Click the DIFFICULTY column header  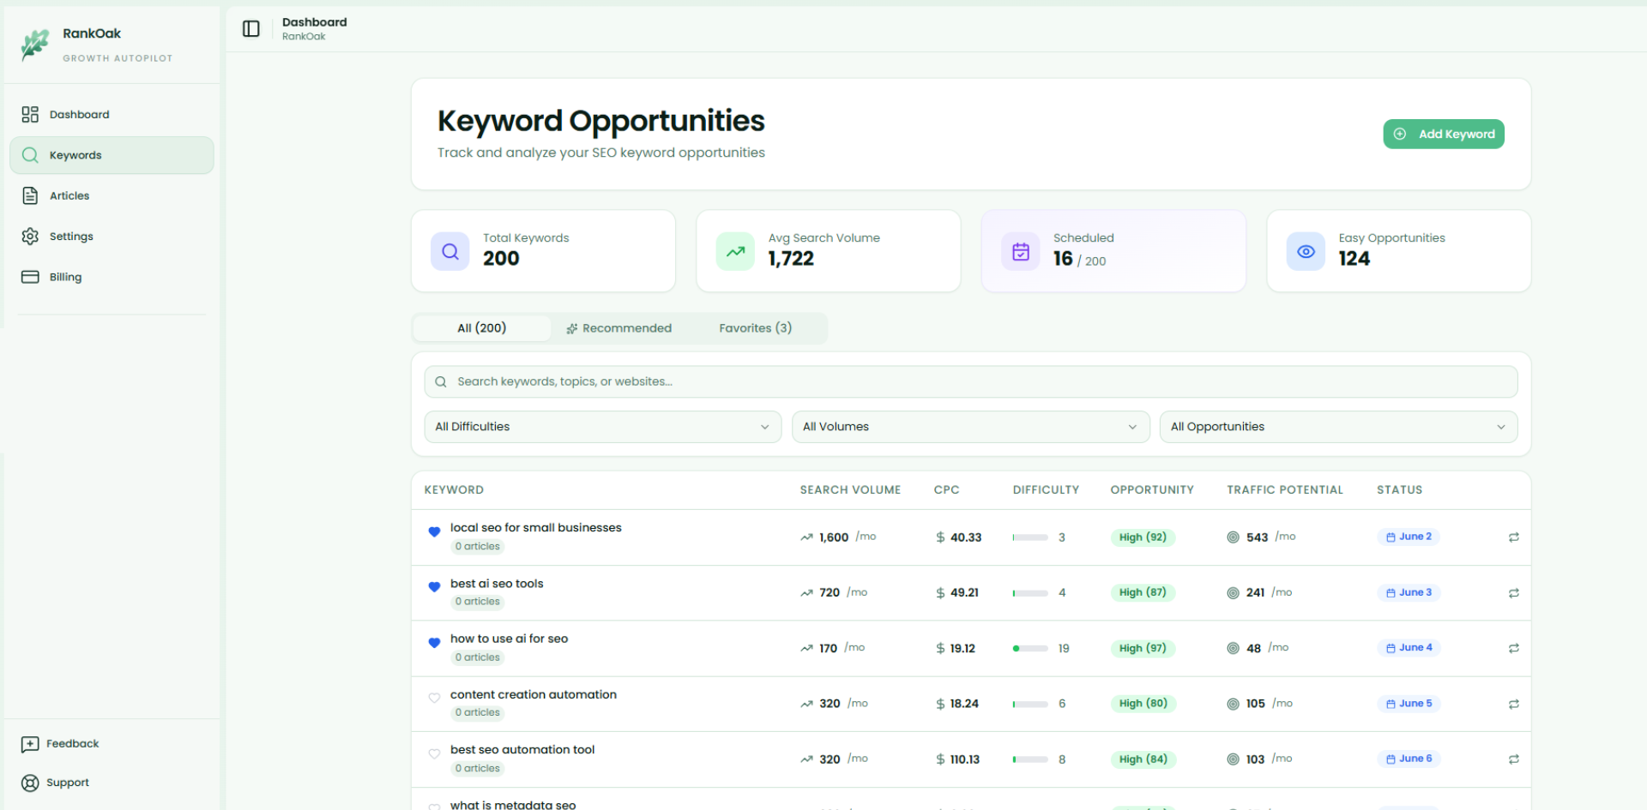(x=1046, y=490)
